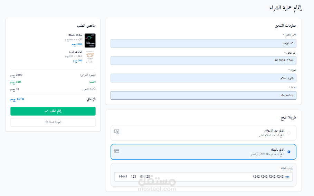Click the phone number field 01200912766
Image resolution: width=314 pixels, height=196 pixels.
pos(203,61)
